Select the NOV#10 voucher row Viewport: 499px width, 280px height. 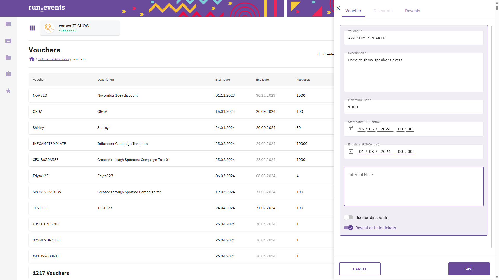[181, 95]
